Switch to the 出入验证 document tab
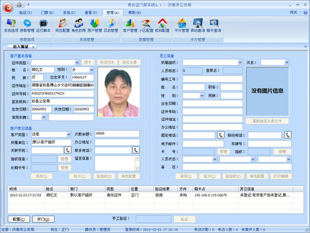The width and height of the screenshot is (310, 233). (x=21, y=46)
